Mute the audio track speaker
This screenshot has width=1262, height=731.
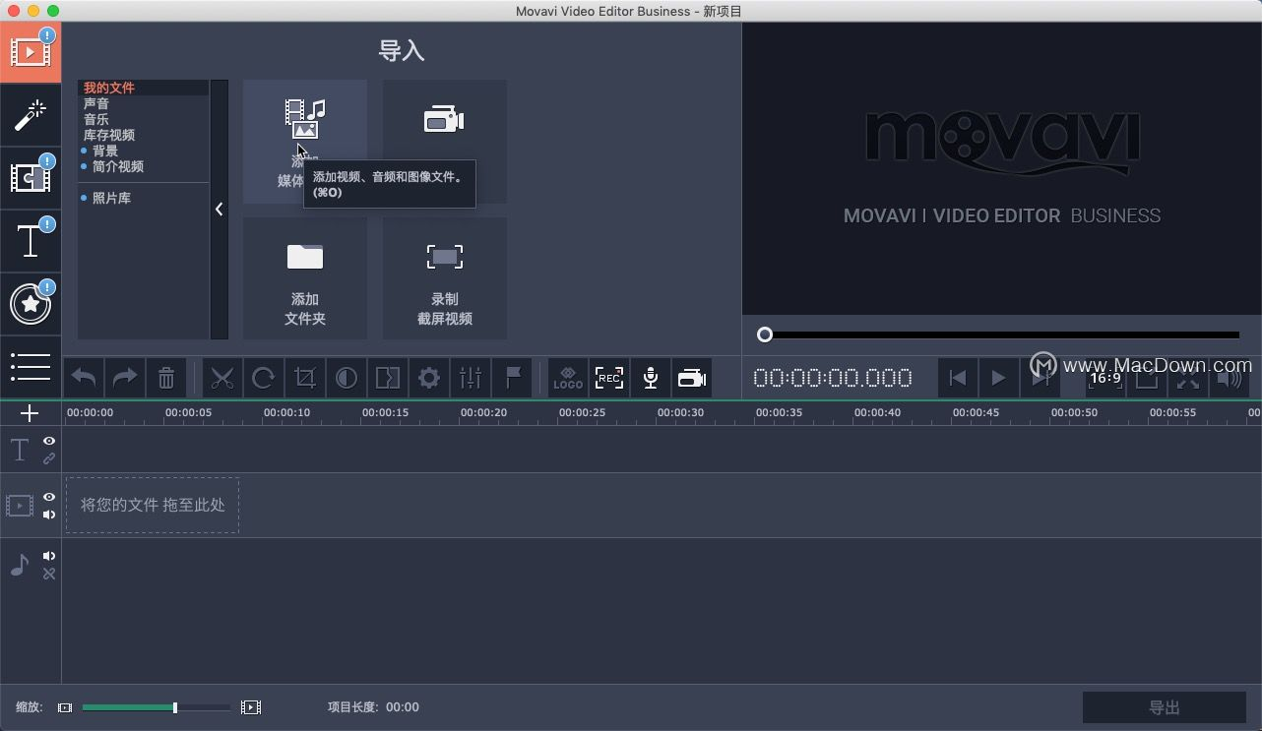(49, 556)
